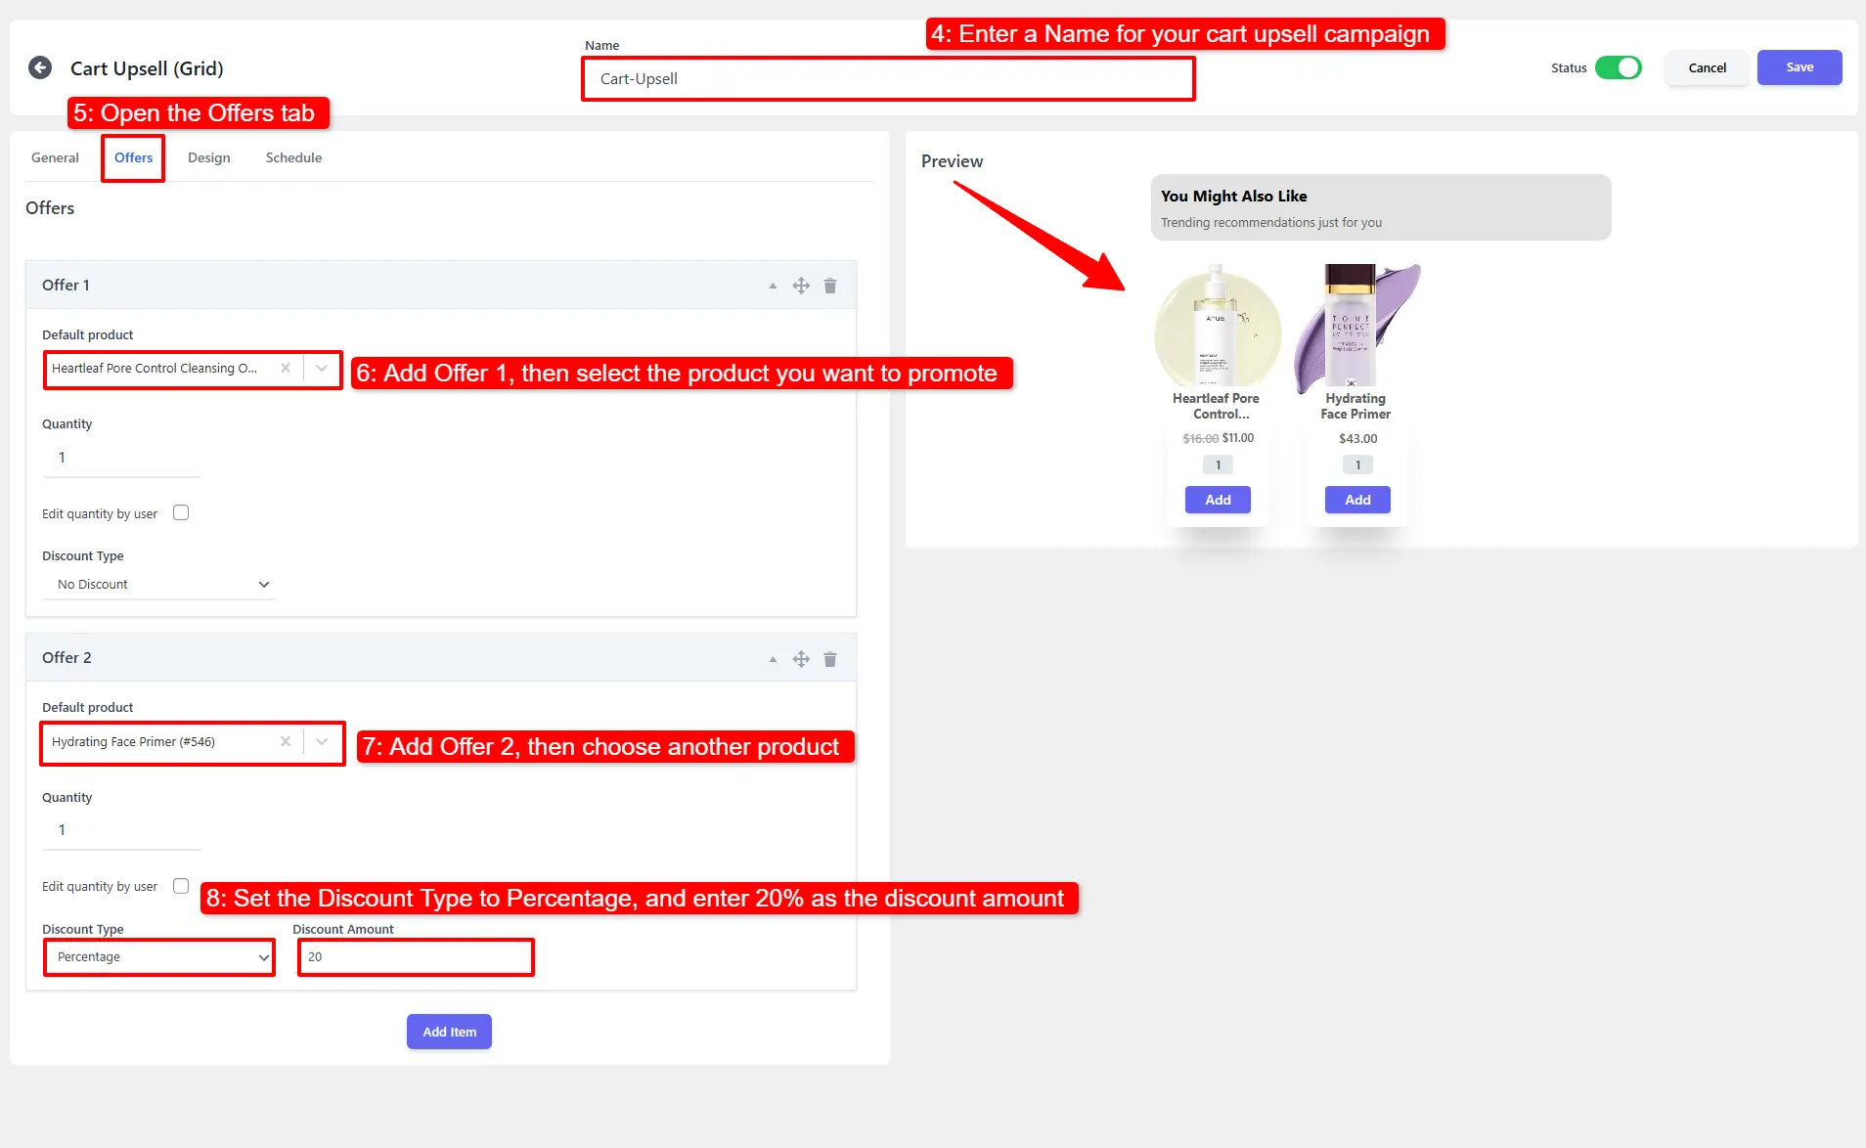Click the move handle icon on Offer 2
This screenshot has height=1148, width=1866.
tap(801, 659)
